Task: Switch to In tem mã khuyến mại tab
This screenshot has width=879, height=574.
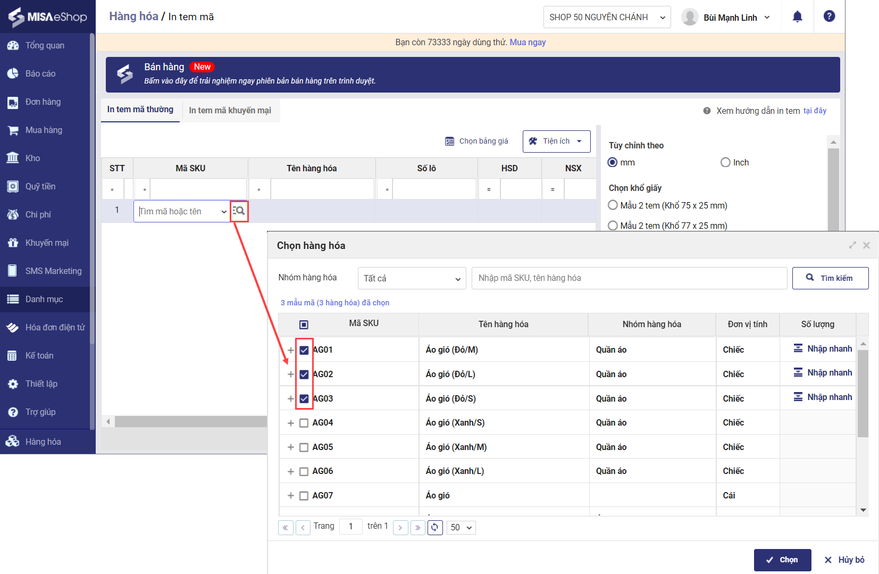Action: (x=230, y=110)
